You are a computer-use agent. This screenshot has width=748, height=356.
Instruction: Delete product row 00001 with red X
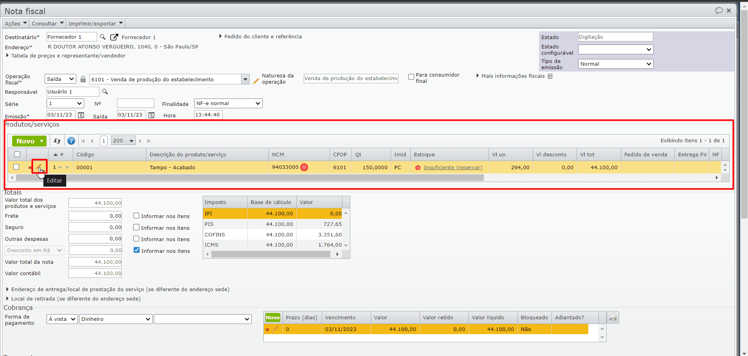(x=30, y=168)
